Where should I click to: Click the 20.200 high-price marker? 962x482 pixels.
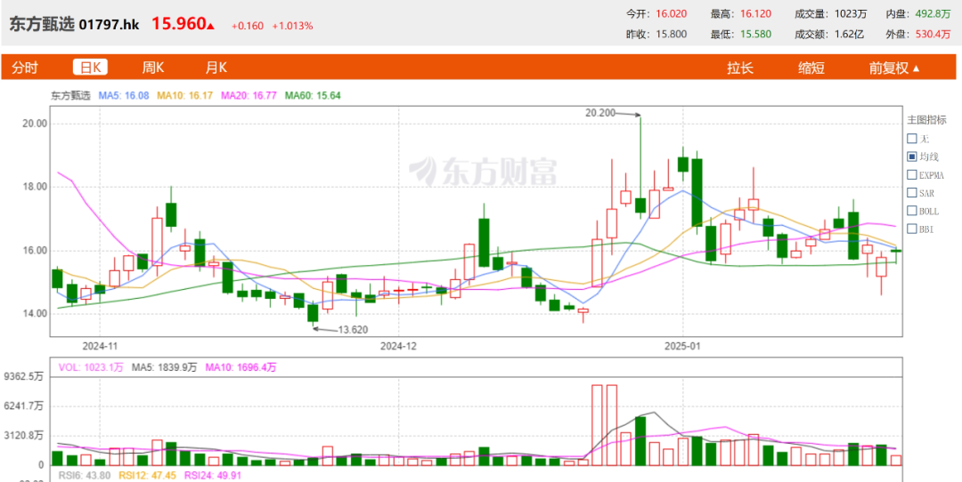[x=600, y=113]
